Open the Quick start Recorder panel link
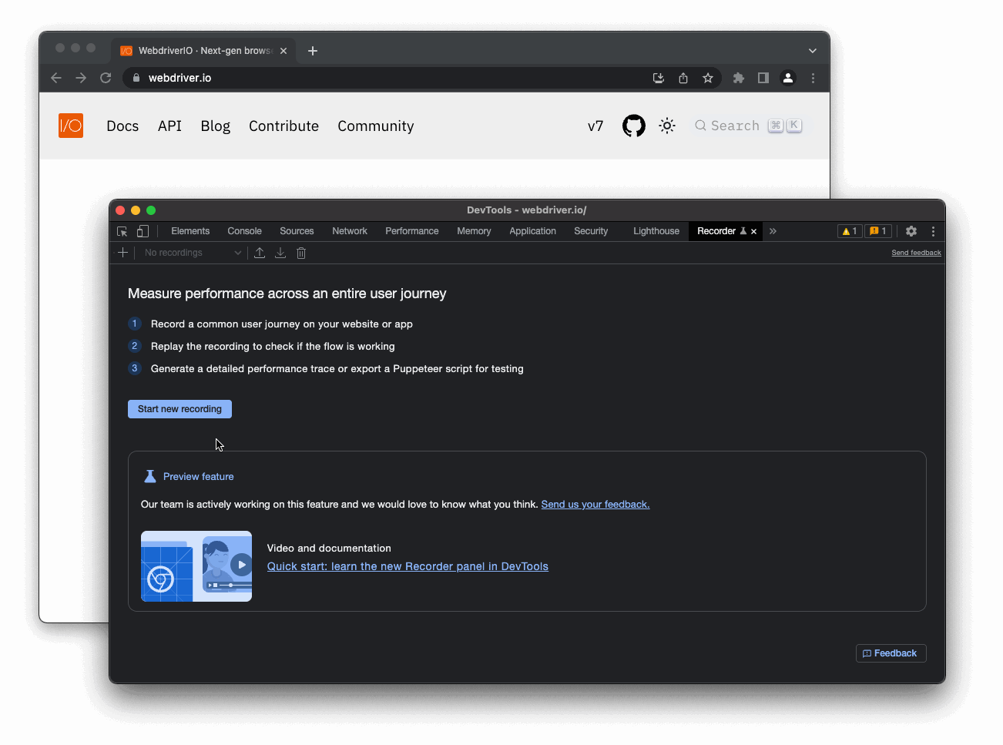The height and width of the screenshot is (745, 1003). (x=408, y=566)
